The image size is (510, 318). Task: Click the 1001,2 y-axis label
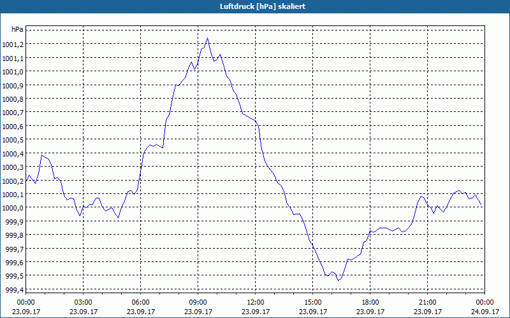tap(13, 45)
